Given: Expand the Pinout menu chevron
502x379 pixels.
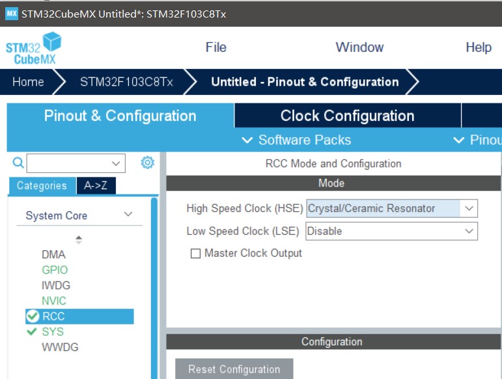Looking at the screenshot, I should pos(458,140).
